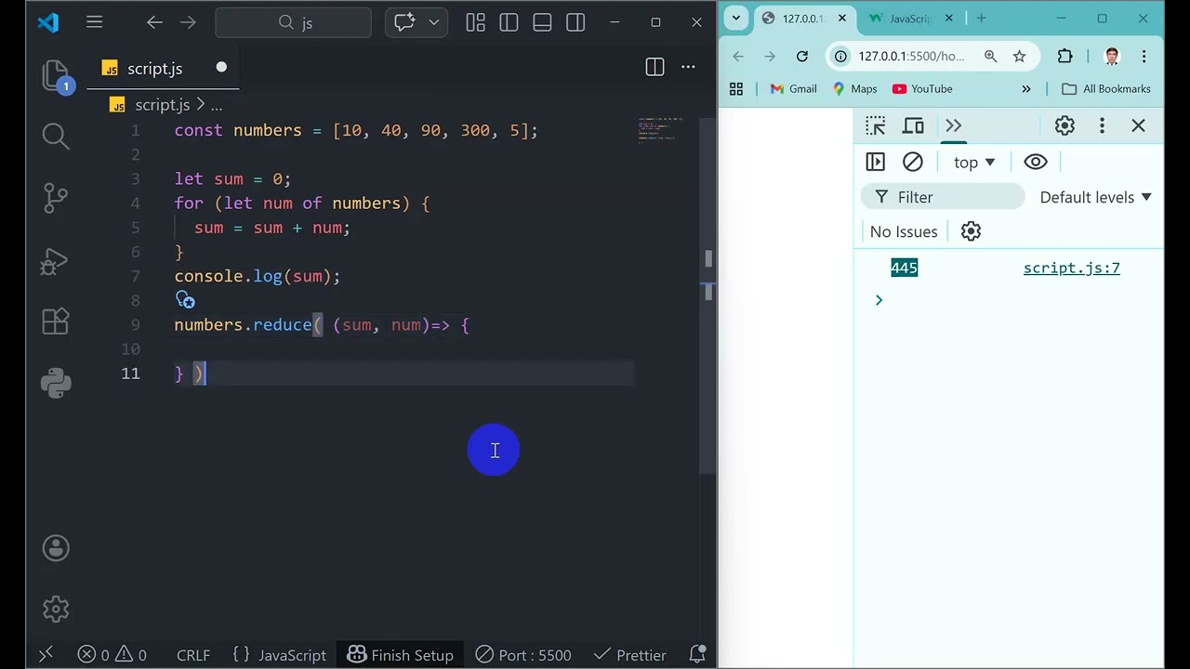Image resolution: width=1190 pixels, height=669 pixels.
Task: Click in the js command center search box
Action: click(x=294, y=22)
